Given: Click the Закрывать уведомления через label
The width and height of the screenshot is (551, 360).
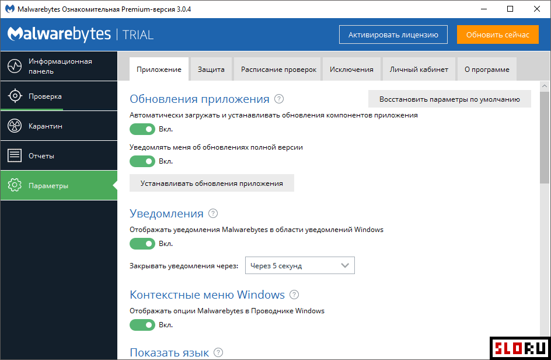Looking at the screenshot, I should pos(184,266).
